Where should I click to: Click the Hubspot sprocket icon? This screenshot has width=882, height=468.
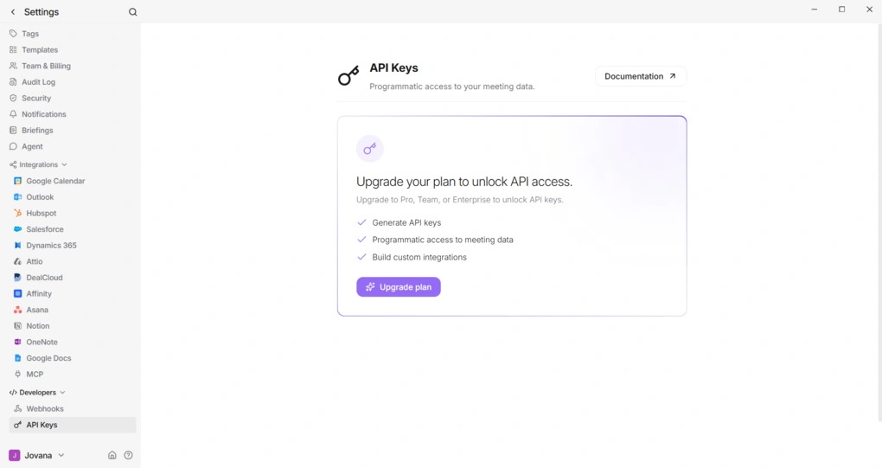click(17, 213)
